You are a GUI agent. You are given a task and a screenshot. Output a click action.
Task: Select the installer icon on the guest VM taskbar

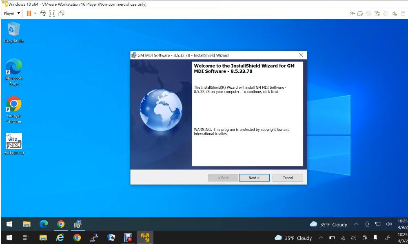[78, 224]
